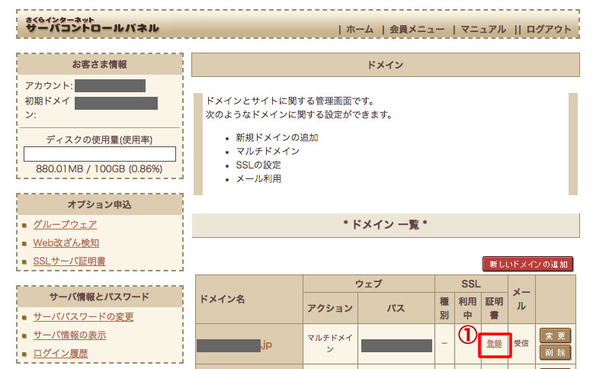Image resolution: width=593 pixels, height=369 pixels.
Task: Open Web改ざん検知 option
Action: (x=66, y=243)
